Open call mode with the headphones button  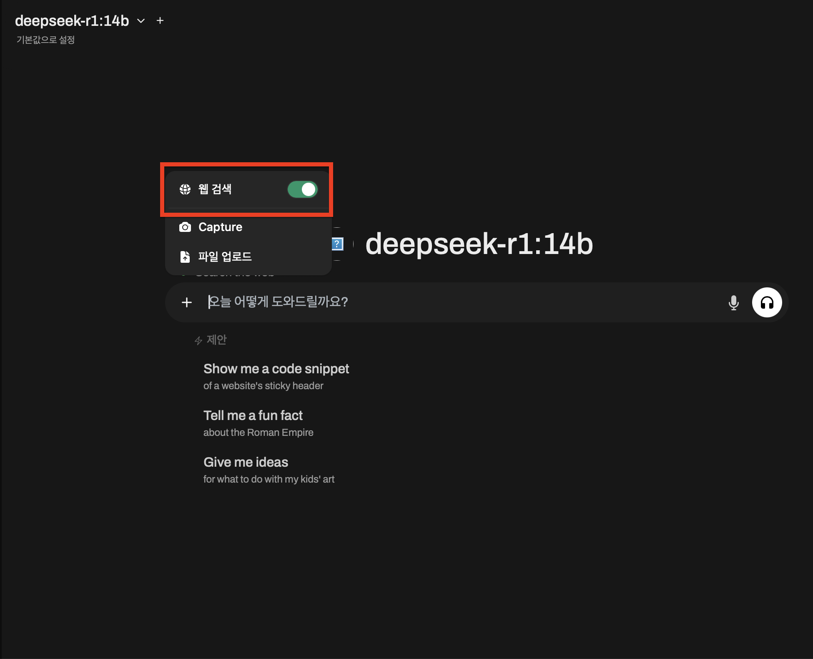(767, 302)
